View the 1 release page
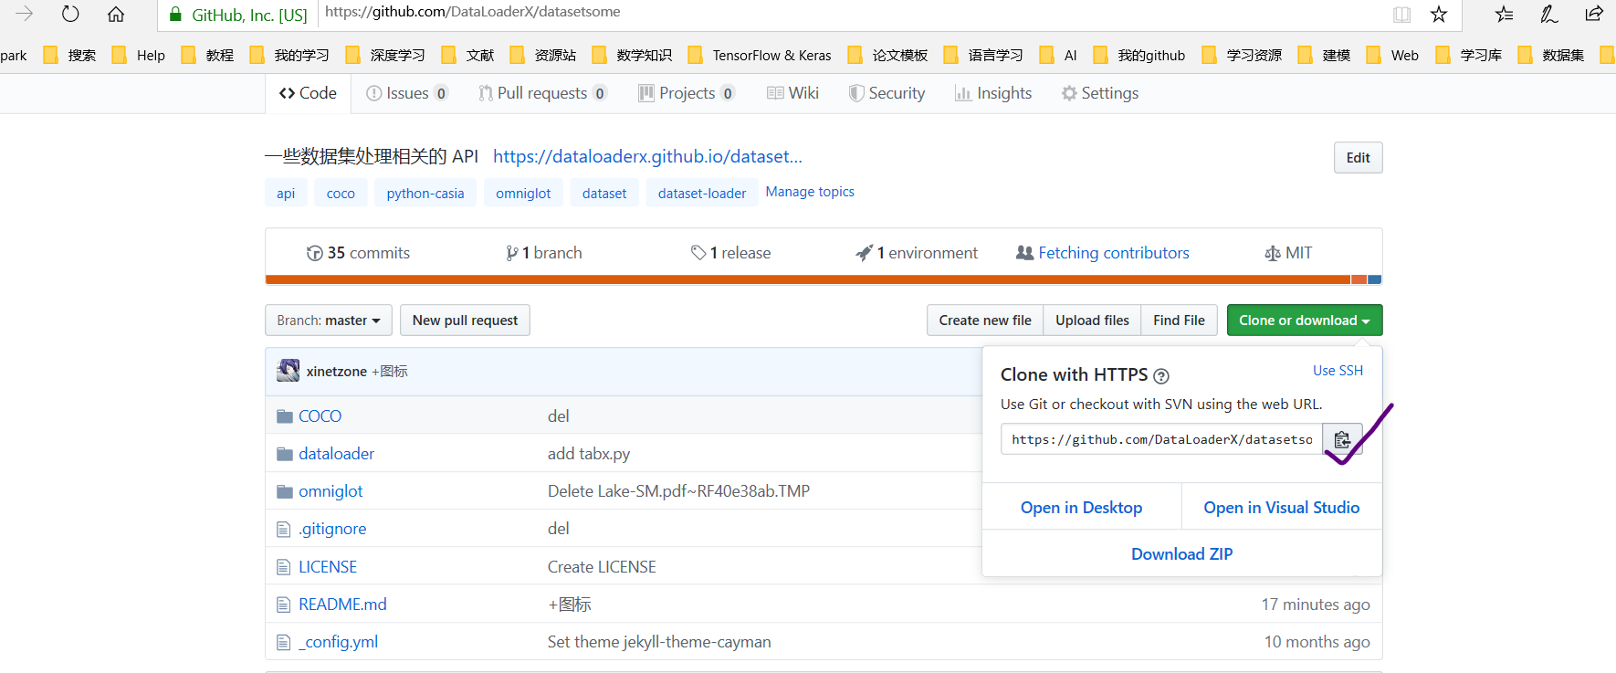The width and height of the screenshot is (1616, 673). pos(730,253)
